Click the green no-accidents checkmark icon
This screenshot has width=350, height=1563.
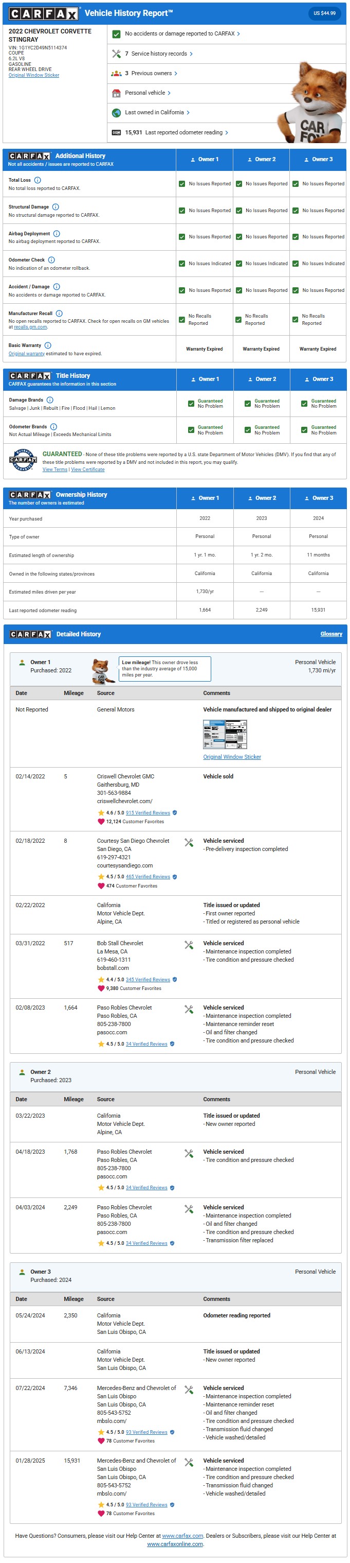pyautogui.click(x=116, y=34)
